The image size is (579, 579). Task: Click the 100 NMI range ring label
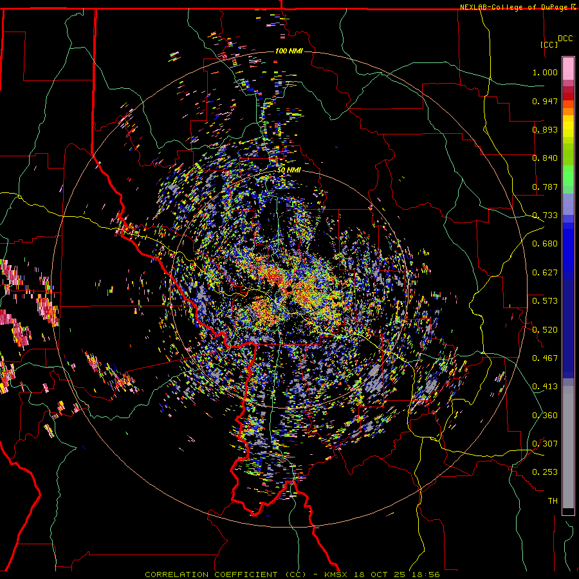coord(289,51)
